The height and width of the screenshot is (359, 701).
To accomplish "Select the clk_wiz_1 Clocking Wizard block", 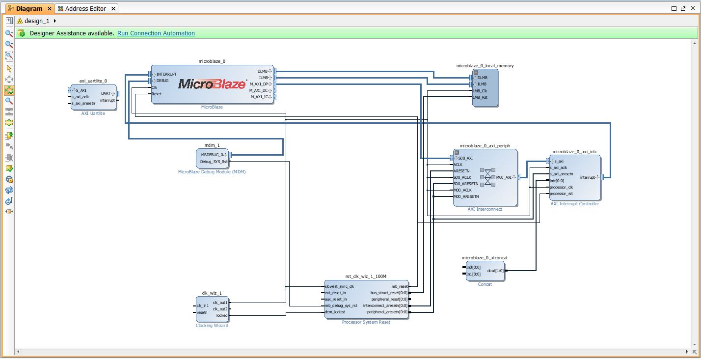I will [212, 309].
